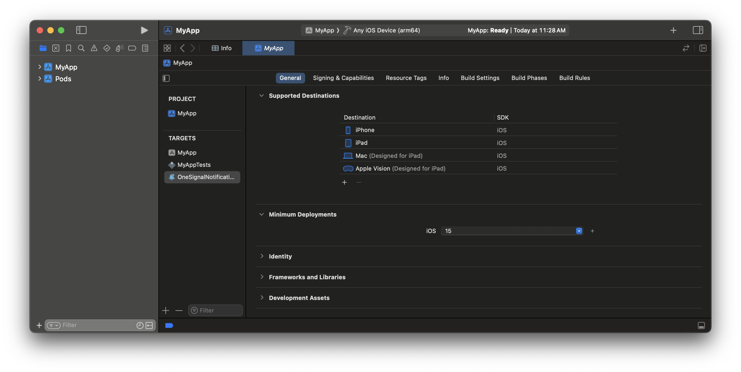741x372 pixels.
Task: Go forward in editor history
Action: tap(193, 48)
